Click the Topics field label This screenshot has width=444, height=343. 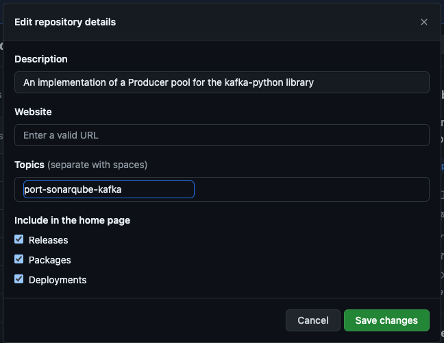(x=29, y=165)
